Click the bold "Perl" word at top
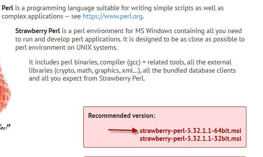This screenshot has height=157, width=263. tap(8, 8)
